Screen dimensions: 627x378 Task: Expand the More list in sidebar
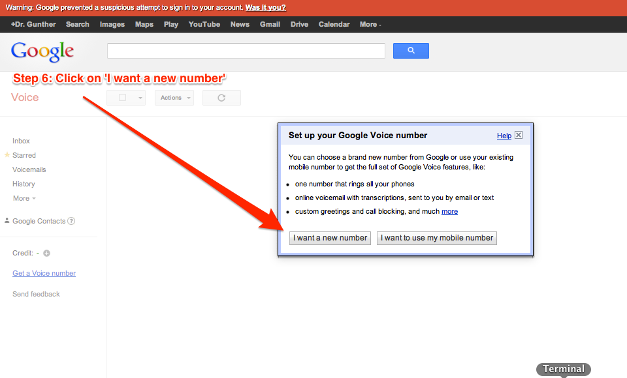[24, 198]
